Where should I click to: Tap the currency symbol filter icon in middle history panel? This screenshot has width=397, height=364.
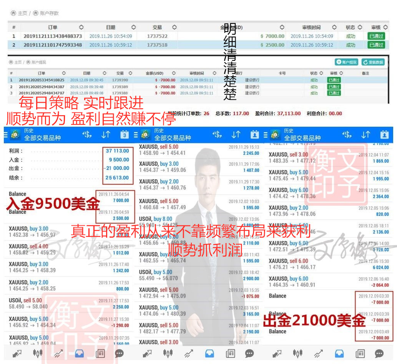click(217, 134)
